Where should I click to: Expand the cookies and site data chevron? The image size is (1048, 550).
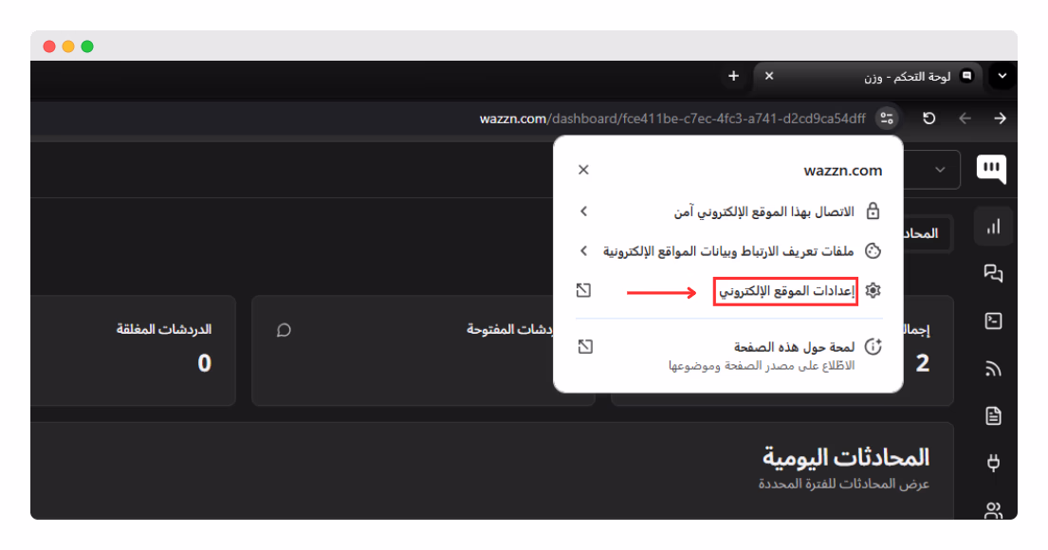coord(583,250)
